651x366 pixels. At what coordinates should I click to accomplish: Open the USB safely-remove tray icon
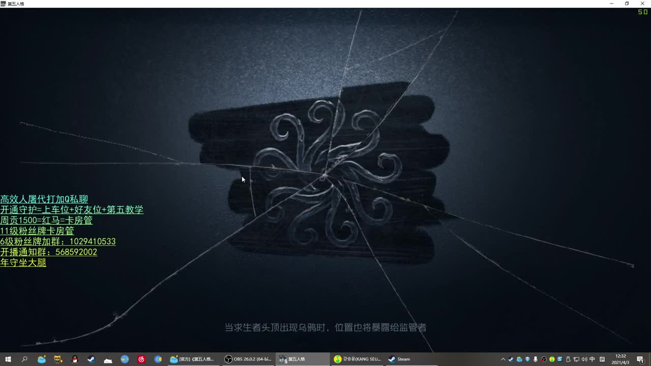tap(568, 359)
